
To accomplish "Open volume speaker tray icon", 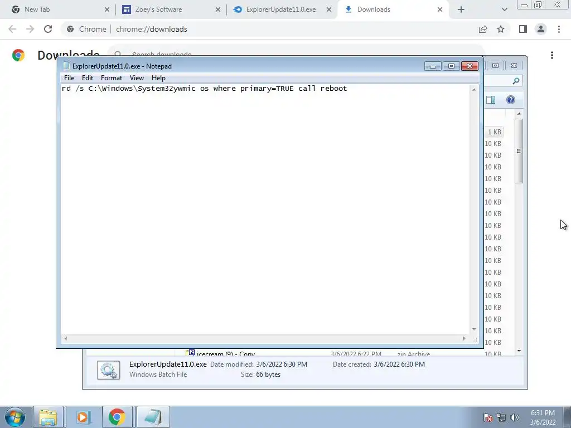I will coord(515,417).
